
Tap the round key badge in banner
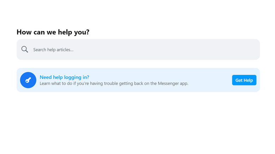28,80
